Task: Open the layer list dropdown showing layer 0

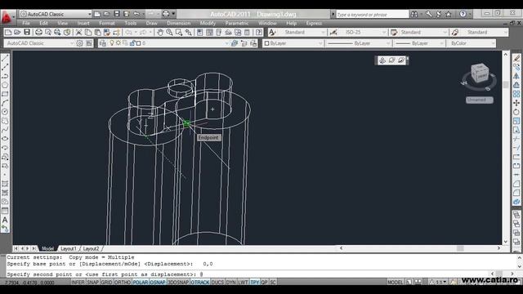Action: (169, 43)
